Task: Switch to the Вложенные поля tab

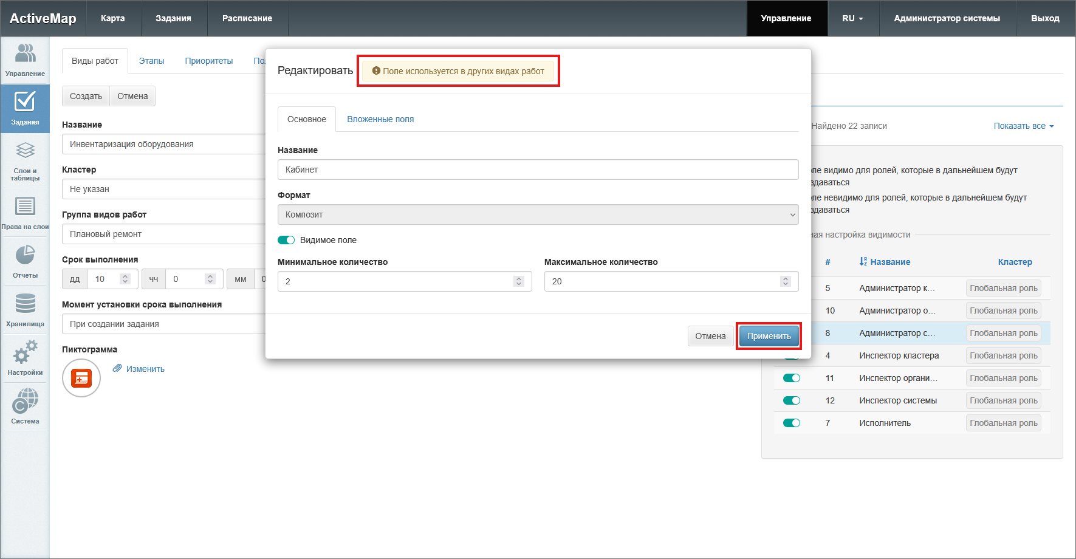Action: pyautogui.click(x=380, y=119)
